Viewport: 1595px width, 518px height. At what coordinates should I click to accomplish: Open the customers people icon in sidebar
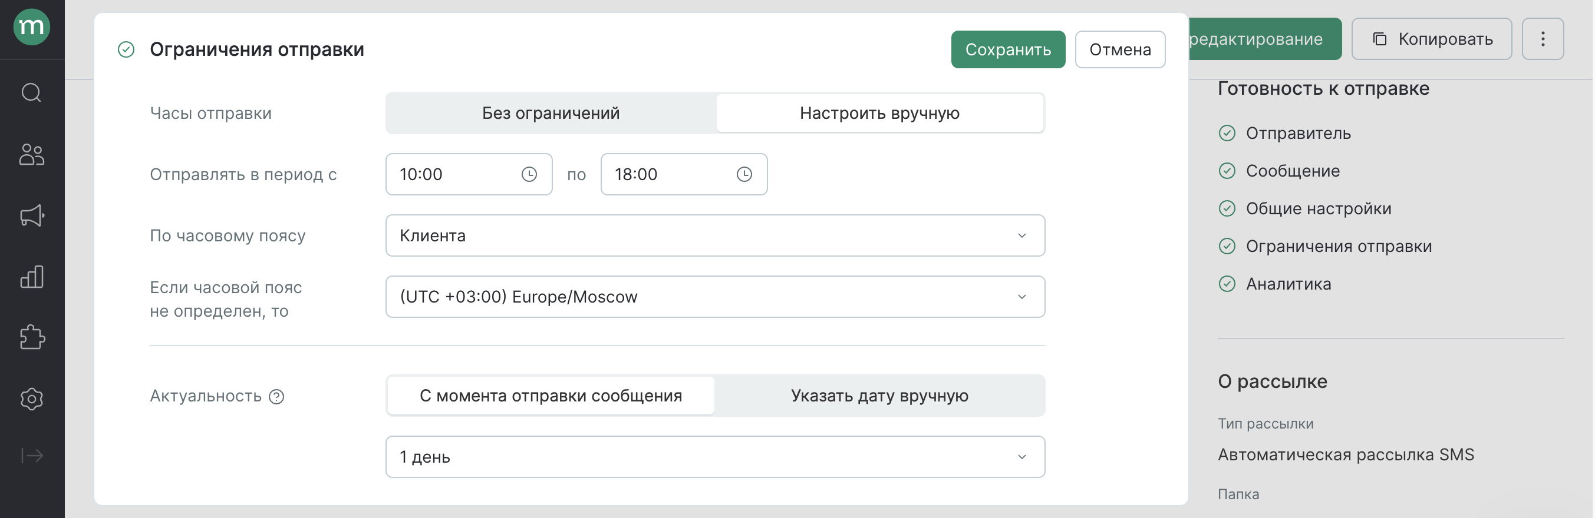click(32, 154)
